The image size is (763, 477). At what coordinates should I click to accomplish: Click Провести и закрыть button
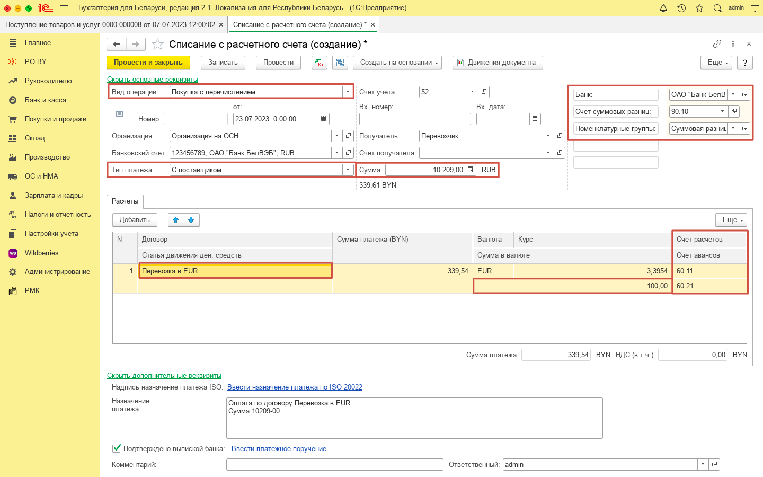[x=148, y=63]
